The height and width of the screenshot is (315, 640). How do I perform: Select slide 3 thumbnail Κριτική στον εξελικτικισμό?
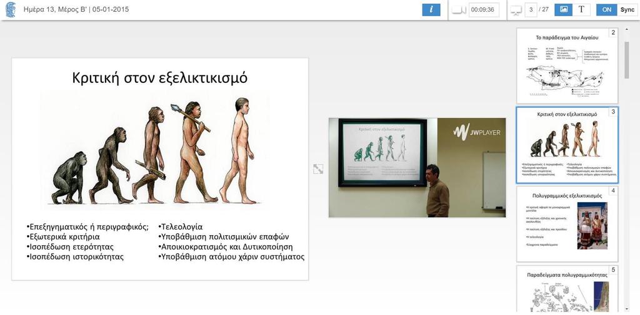click(567, 145)
